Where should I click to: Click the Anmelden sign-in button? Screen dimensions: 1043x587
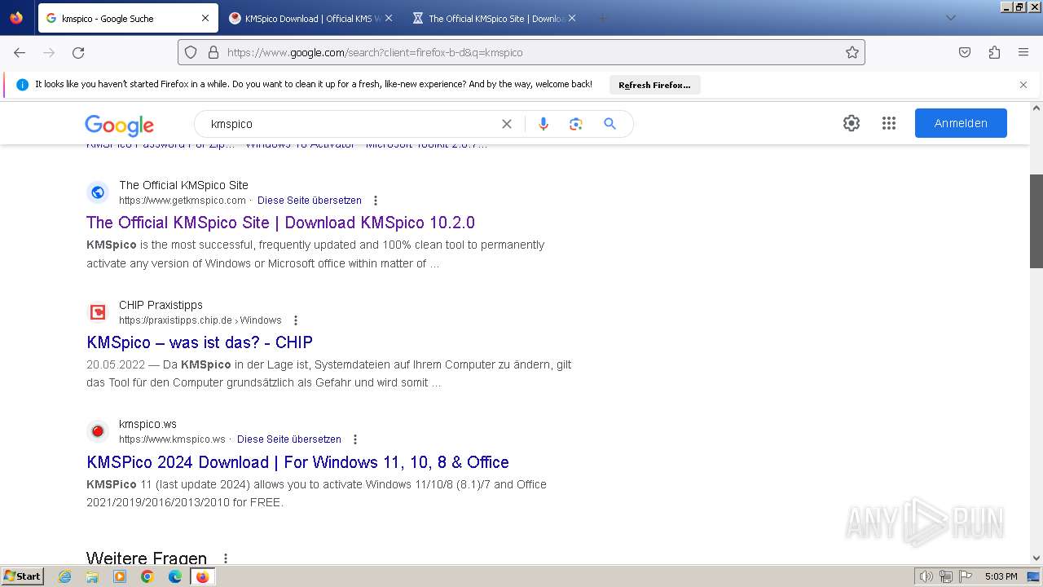pos(961,123)
